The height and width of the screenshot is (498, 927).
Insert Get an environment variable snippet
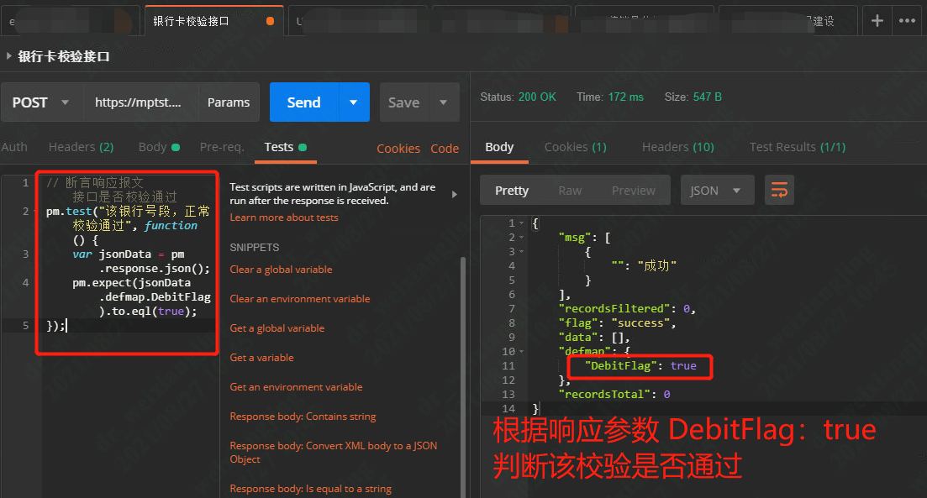(x=296, y=387)
